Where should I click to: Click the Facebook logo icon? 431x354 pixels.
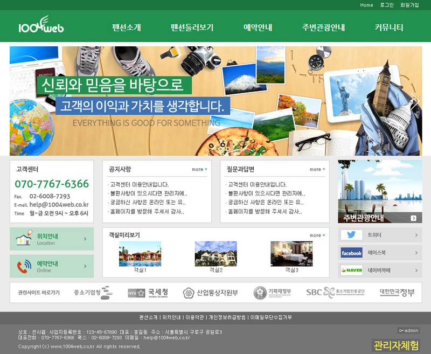[351, 253]
